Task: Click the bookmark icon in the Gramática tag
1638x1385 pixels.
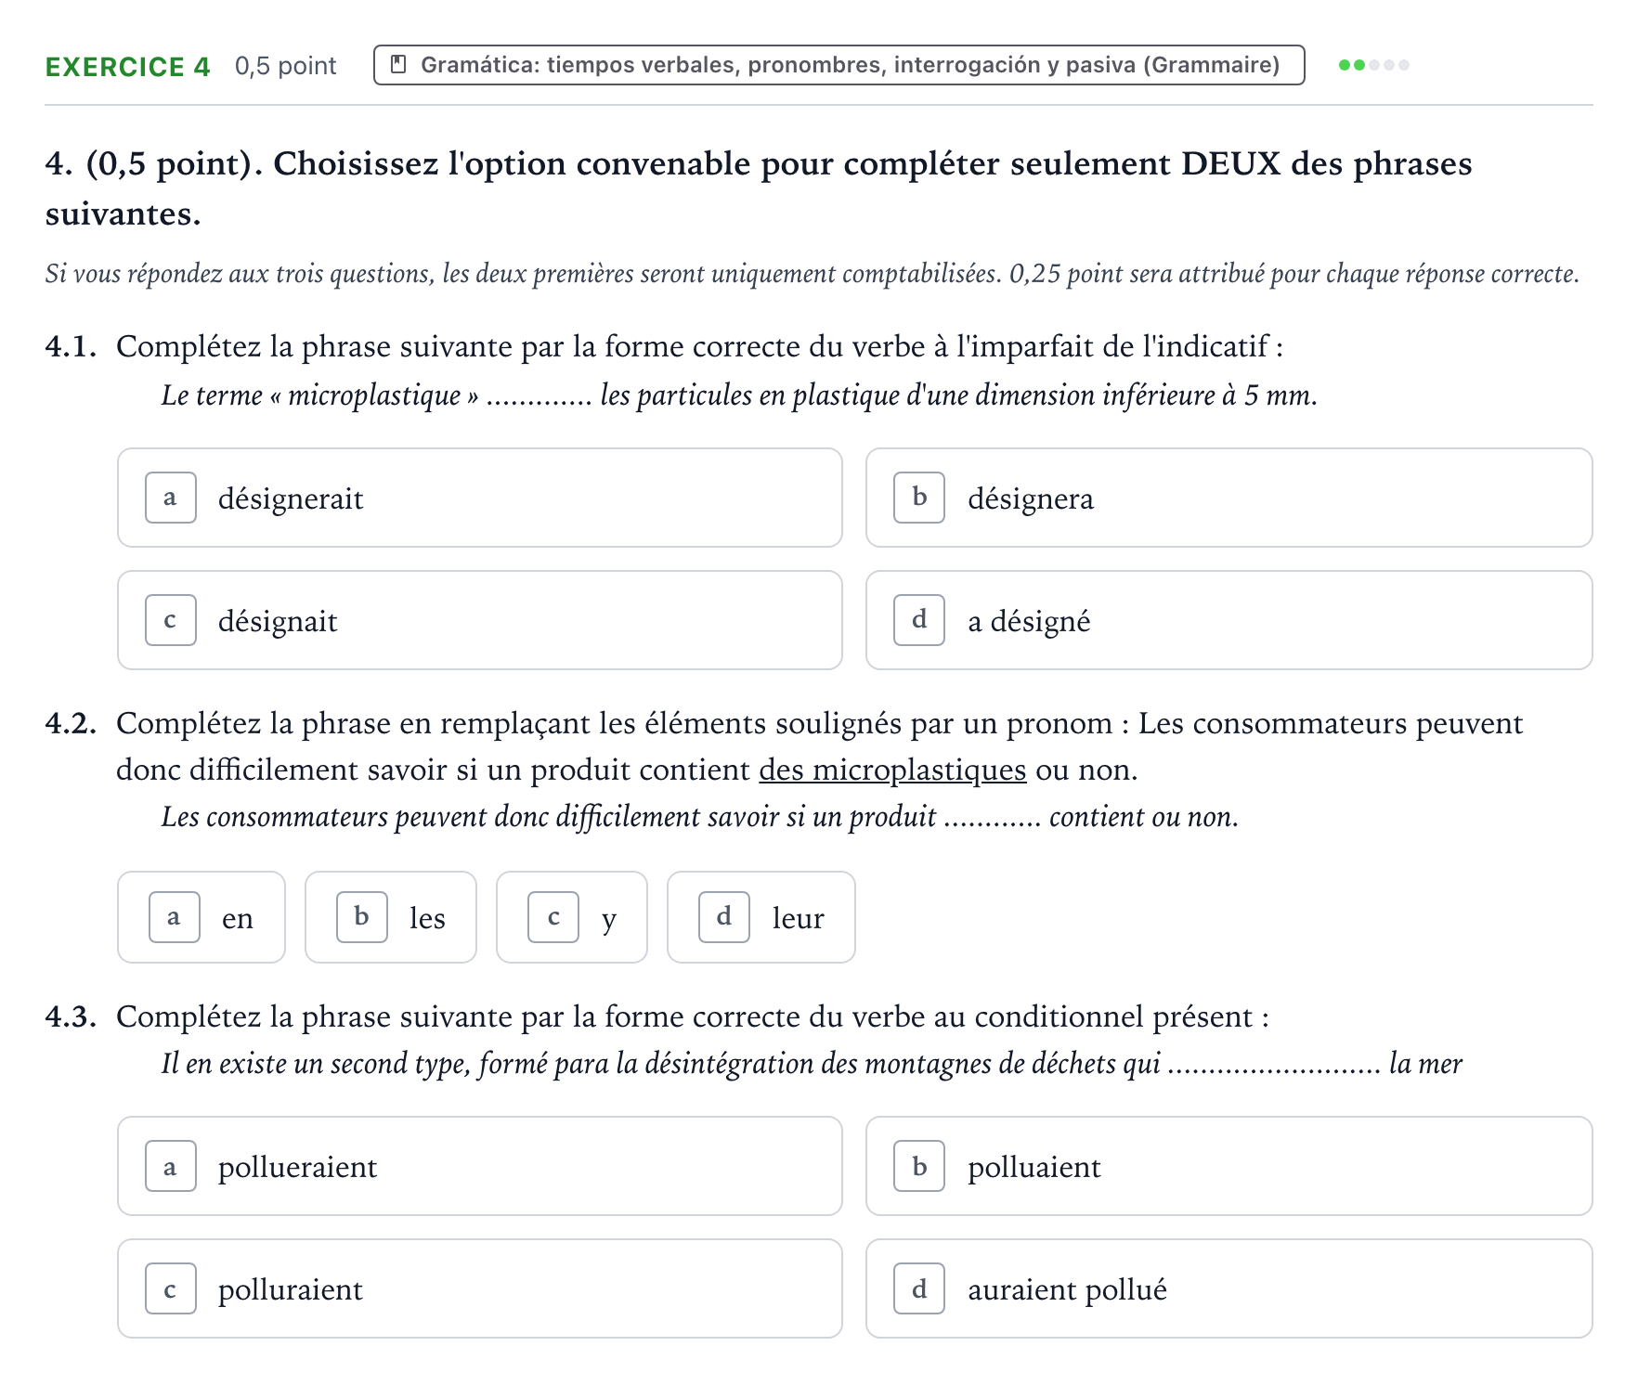Action: 398,65
